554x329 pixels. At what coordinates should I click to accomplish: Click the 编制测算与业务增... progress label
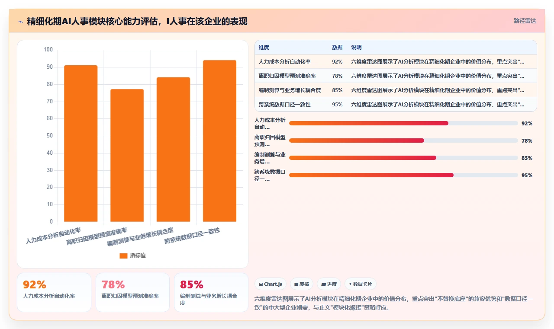[x=270, y=158]
